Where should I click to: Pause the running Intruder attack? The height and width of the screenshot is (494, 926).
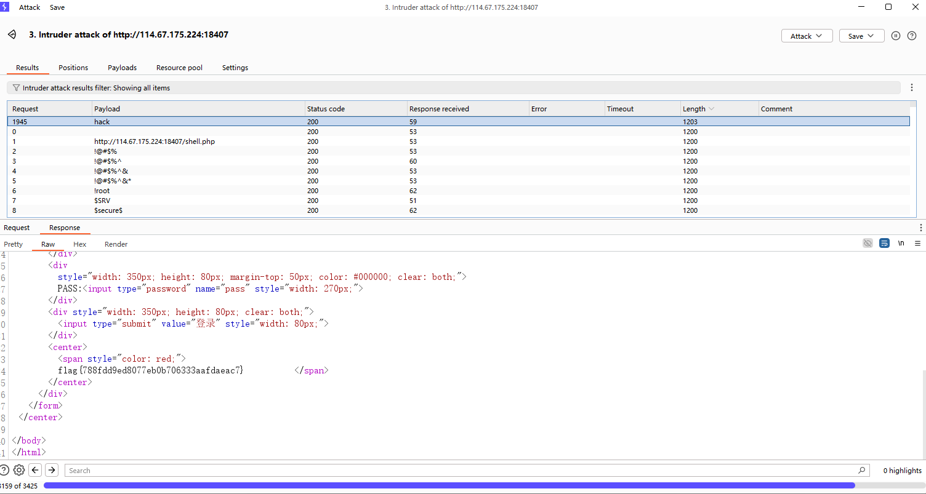[x=895, y=36]
